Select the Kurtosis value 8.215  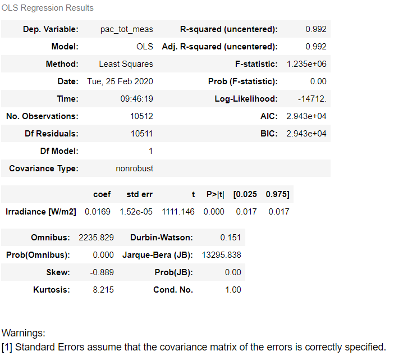(x=103, y=290)
